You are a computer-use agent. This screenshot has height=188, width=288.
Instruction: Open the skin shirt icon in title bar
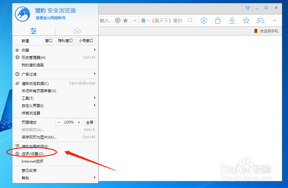[248, 8]
